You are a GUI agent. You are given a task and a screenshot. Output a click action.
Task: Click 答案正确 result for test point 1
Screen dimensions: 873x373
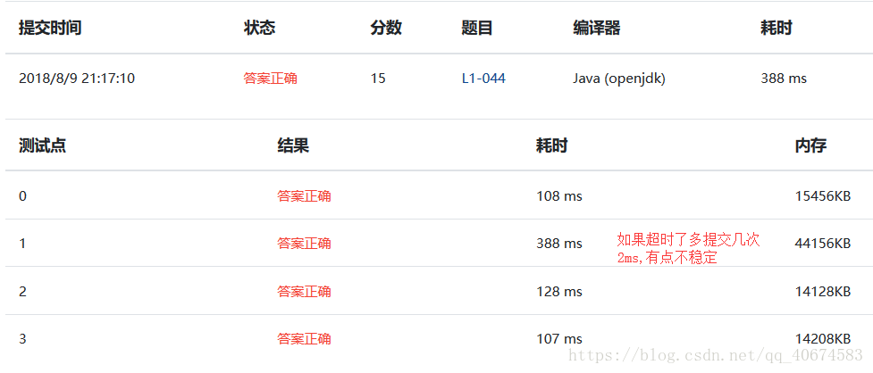(304, 244)
